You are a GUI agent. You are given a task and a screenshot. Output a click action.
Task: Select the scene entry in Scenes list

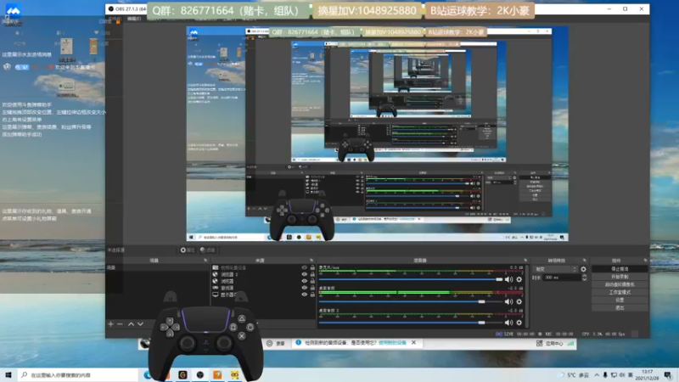pyautogui.click(x=157, y=267)
